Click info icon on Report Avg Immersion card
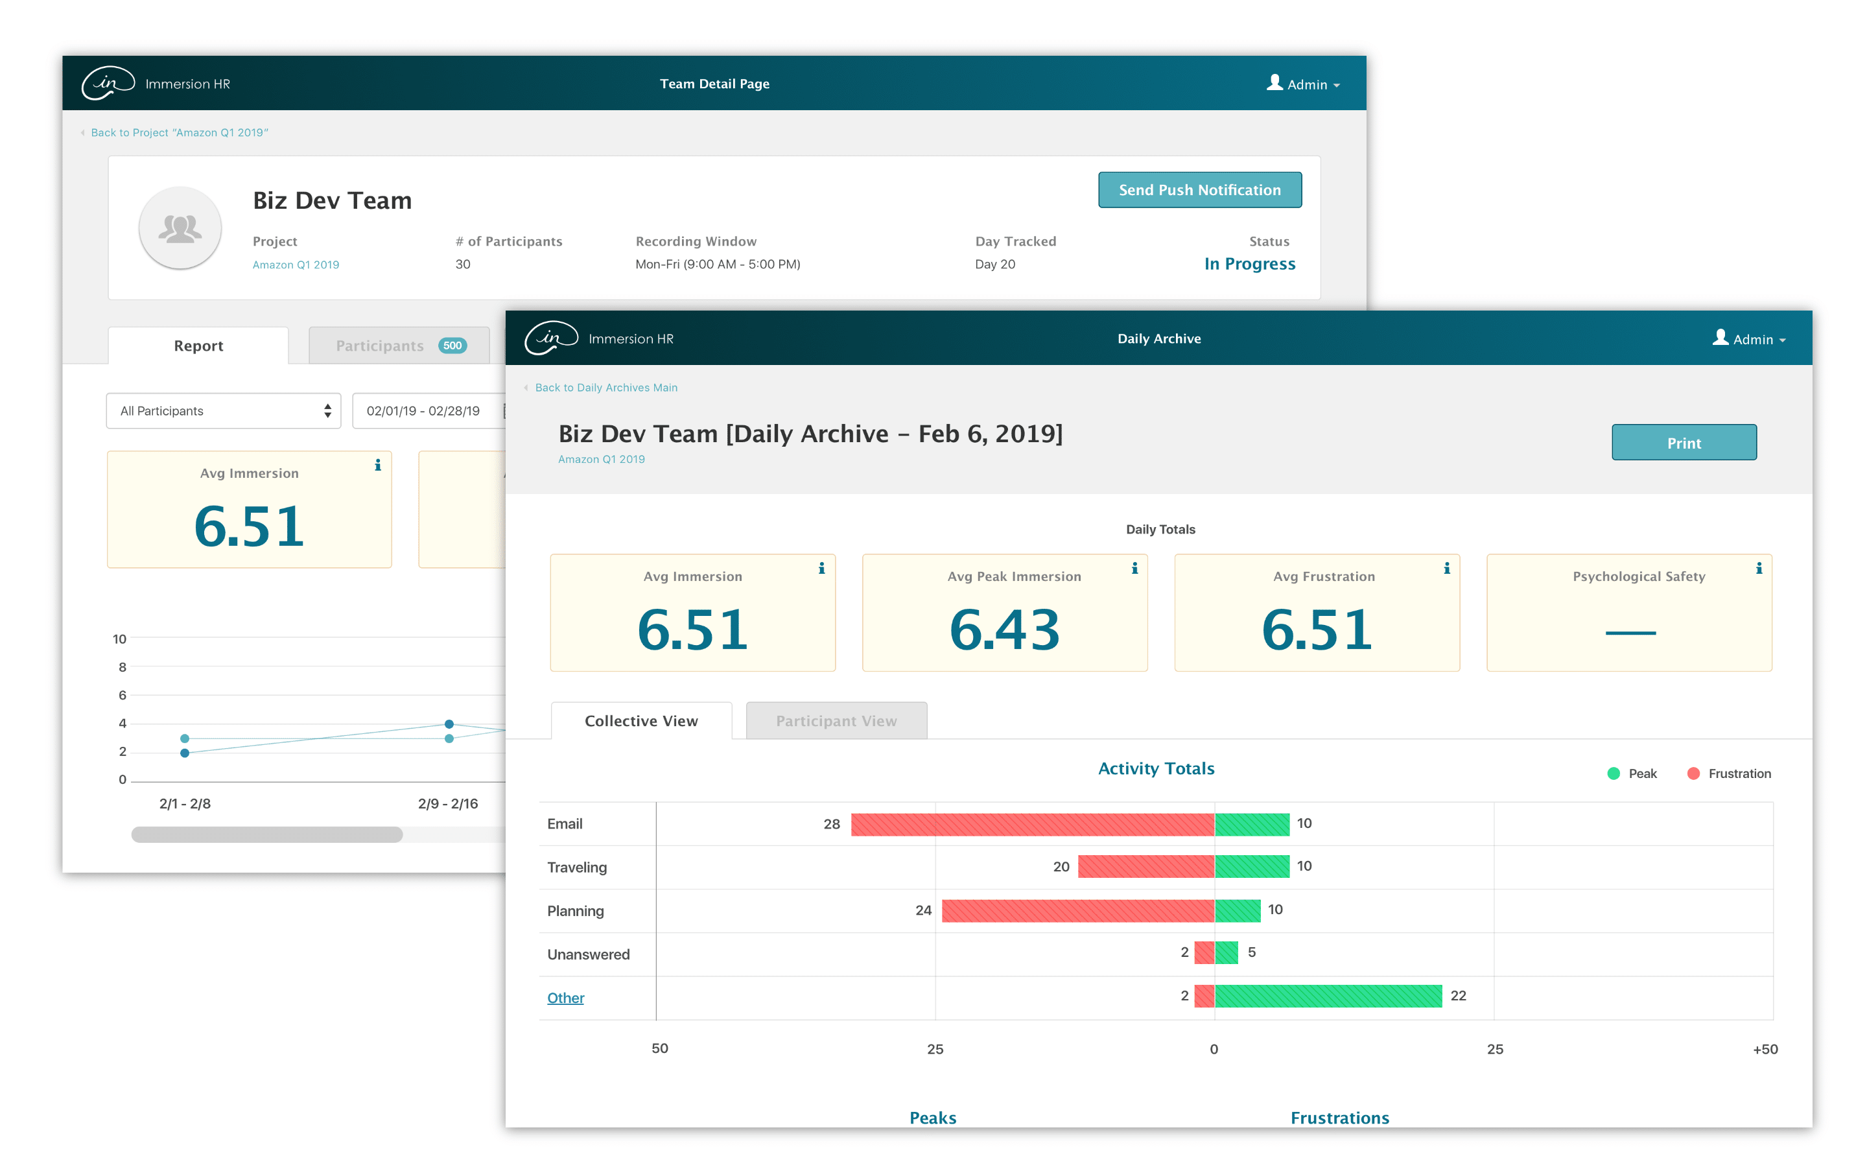 [x=377, y=466]
